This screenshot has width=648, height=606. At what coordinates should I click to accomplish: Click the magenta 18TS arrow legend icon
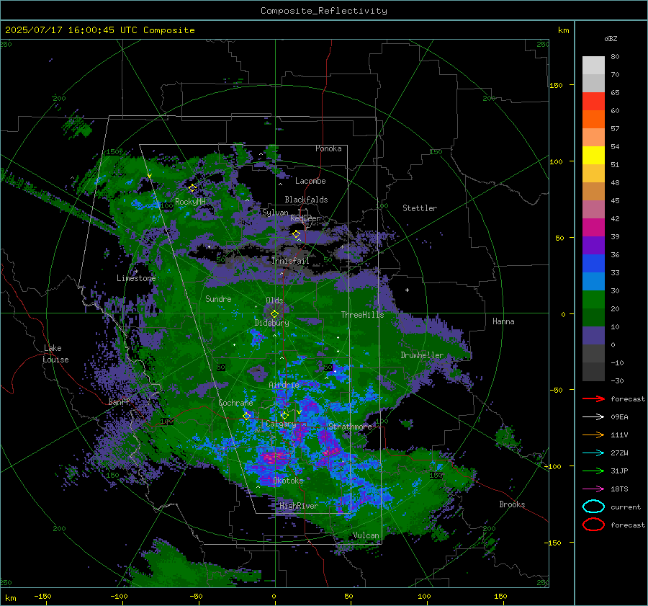click(593, 489)
